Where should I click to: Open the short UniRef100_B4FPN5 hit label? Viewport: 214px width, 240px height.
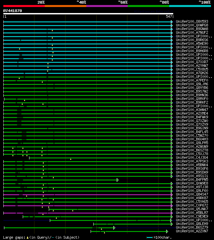click(x=192, y=179)
